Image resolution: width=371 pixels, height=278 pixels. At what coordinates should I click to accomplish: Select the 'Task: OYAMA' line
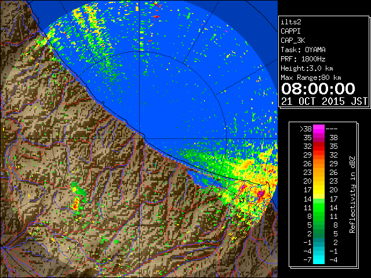(303, 50)
